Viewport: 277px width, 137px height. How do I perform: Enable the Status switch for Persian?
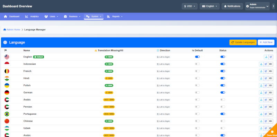point(223,107)
